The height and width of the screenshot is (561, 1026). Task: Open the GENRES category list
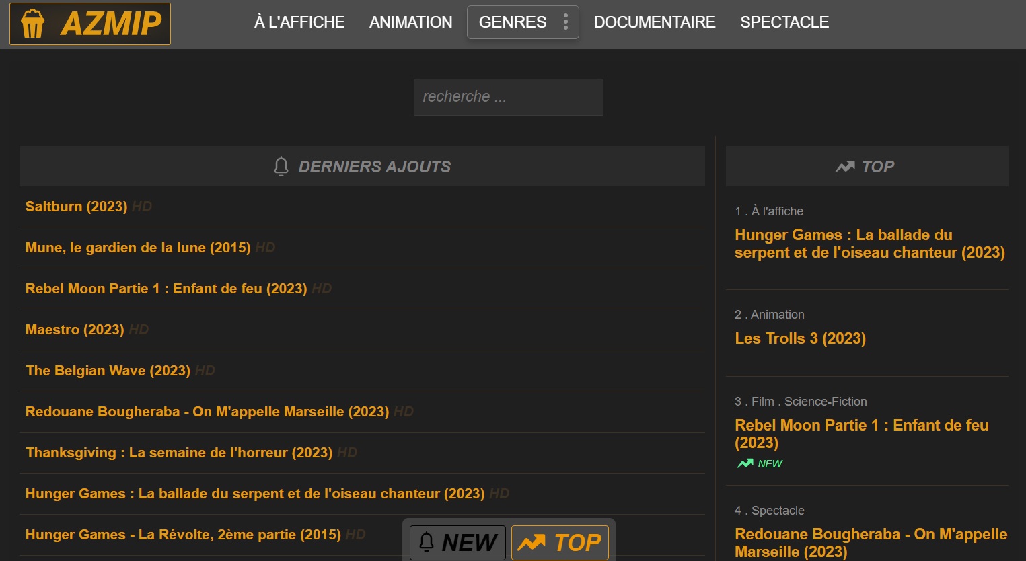(x=513, y=22)
